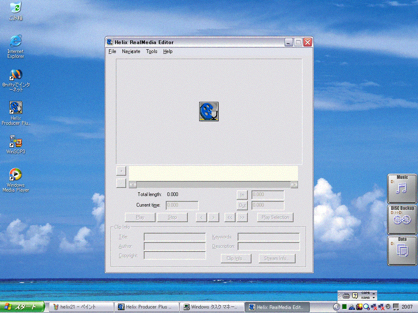Screen dimensions: 418x313
Task: Click the Title input field
Action: pyautogui.click(x=175, y=237)
